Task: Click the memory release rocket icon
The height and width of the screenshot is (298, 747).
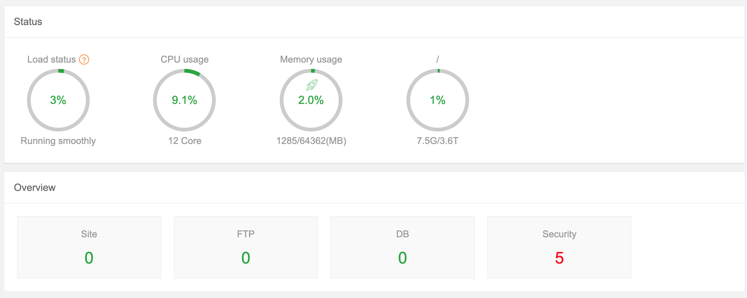Action: [x=312, y=85]
